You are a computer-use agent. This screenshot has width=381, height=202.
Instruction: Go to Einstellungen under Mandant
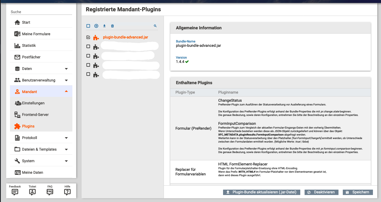33,103
